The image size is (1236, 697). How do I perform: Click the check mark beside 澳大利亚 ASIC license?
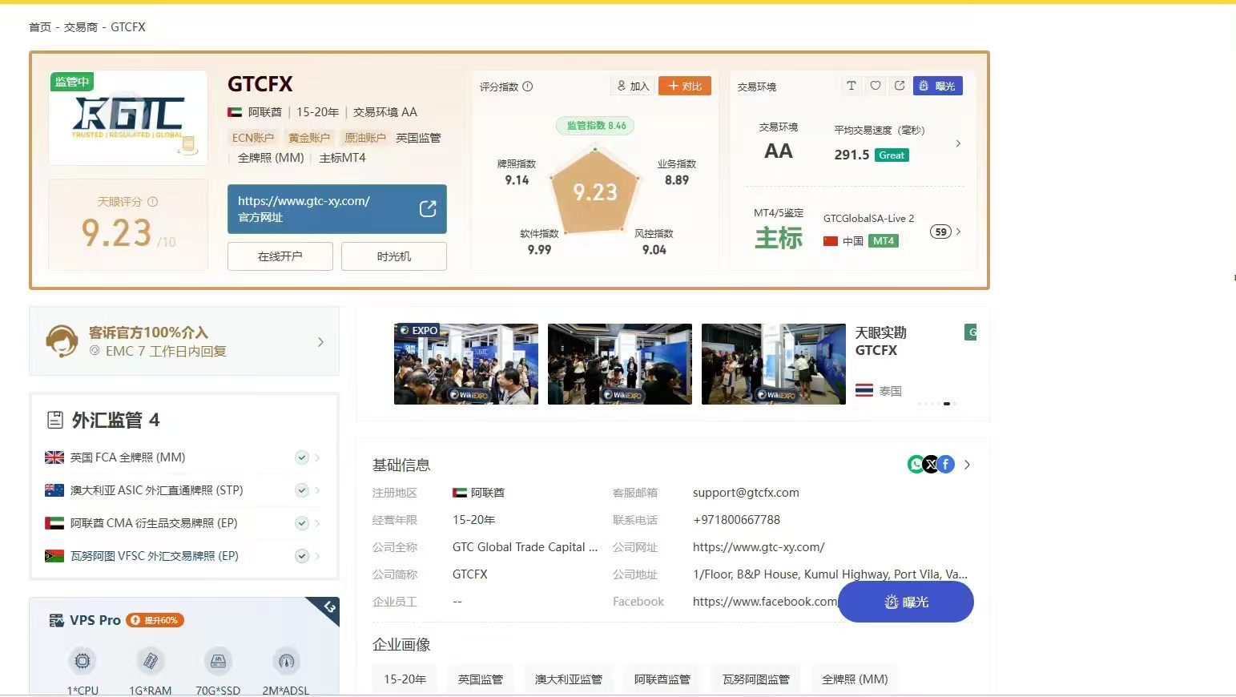point(302,490)
